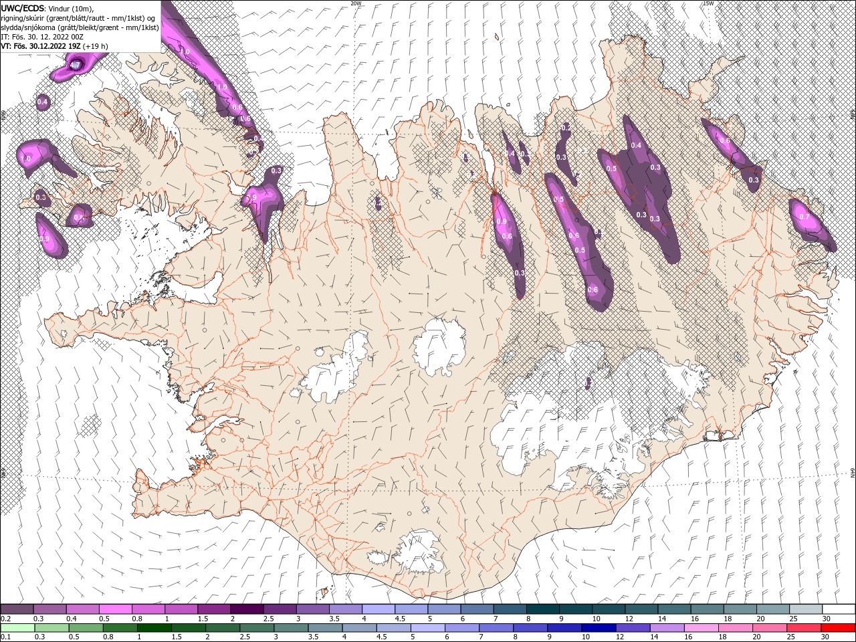Pick the dark purple top-row swatch labeled 2
This screenshot has width=856, height=642.
[x=246, y=609]
